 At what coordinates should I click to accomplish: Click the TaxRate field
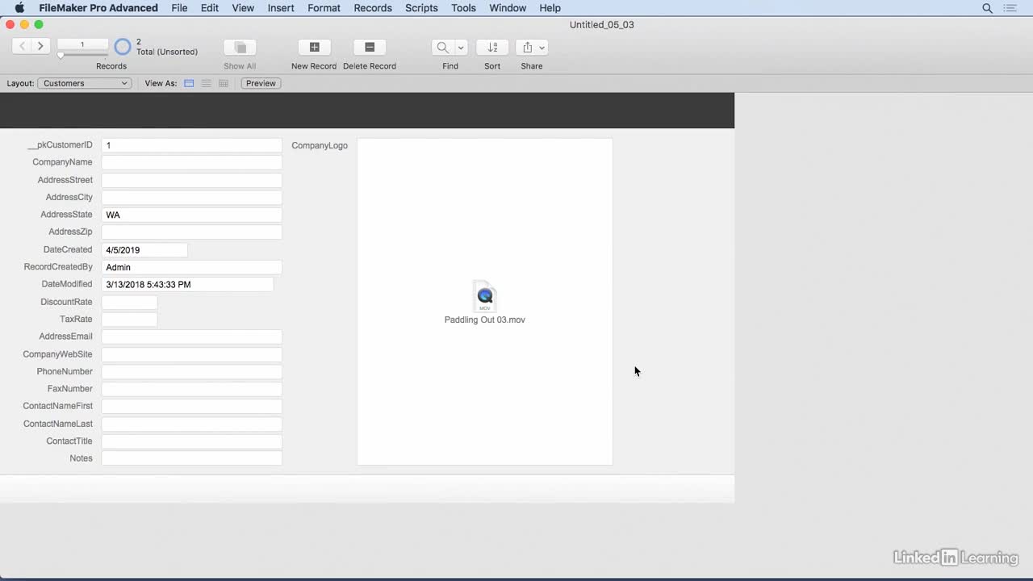(129, 320)
